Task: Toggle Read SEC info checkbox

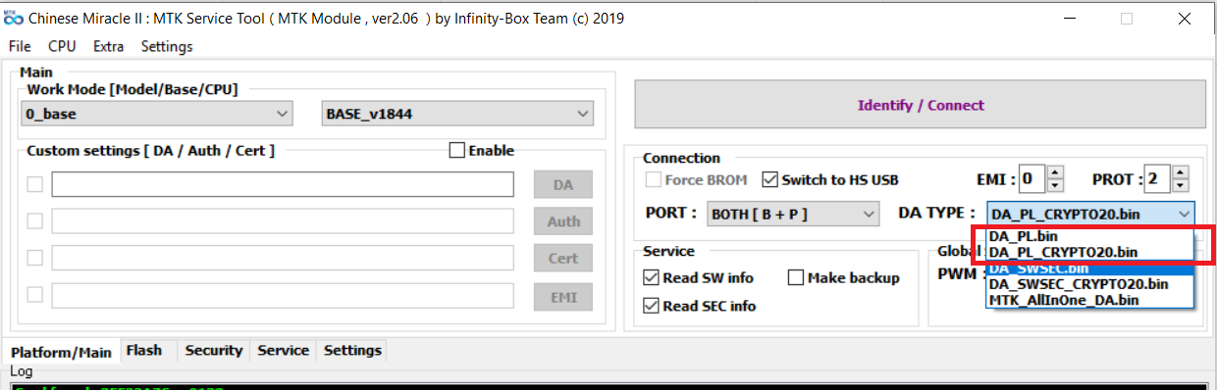Action: point(651,306)
